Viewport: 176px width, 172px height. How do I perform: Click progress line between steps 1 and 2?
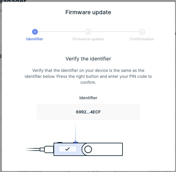click(x=62, y=32)
